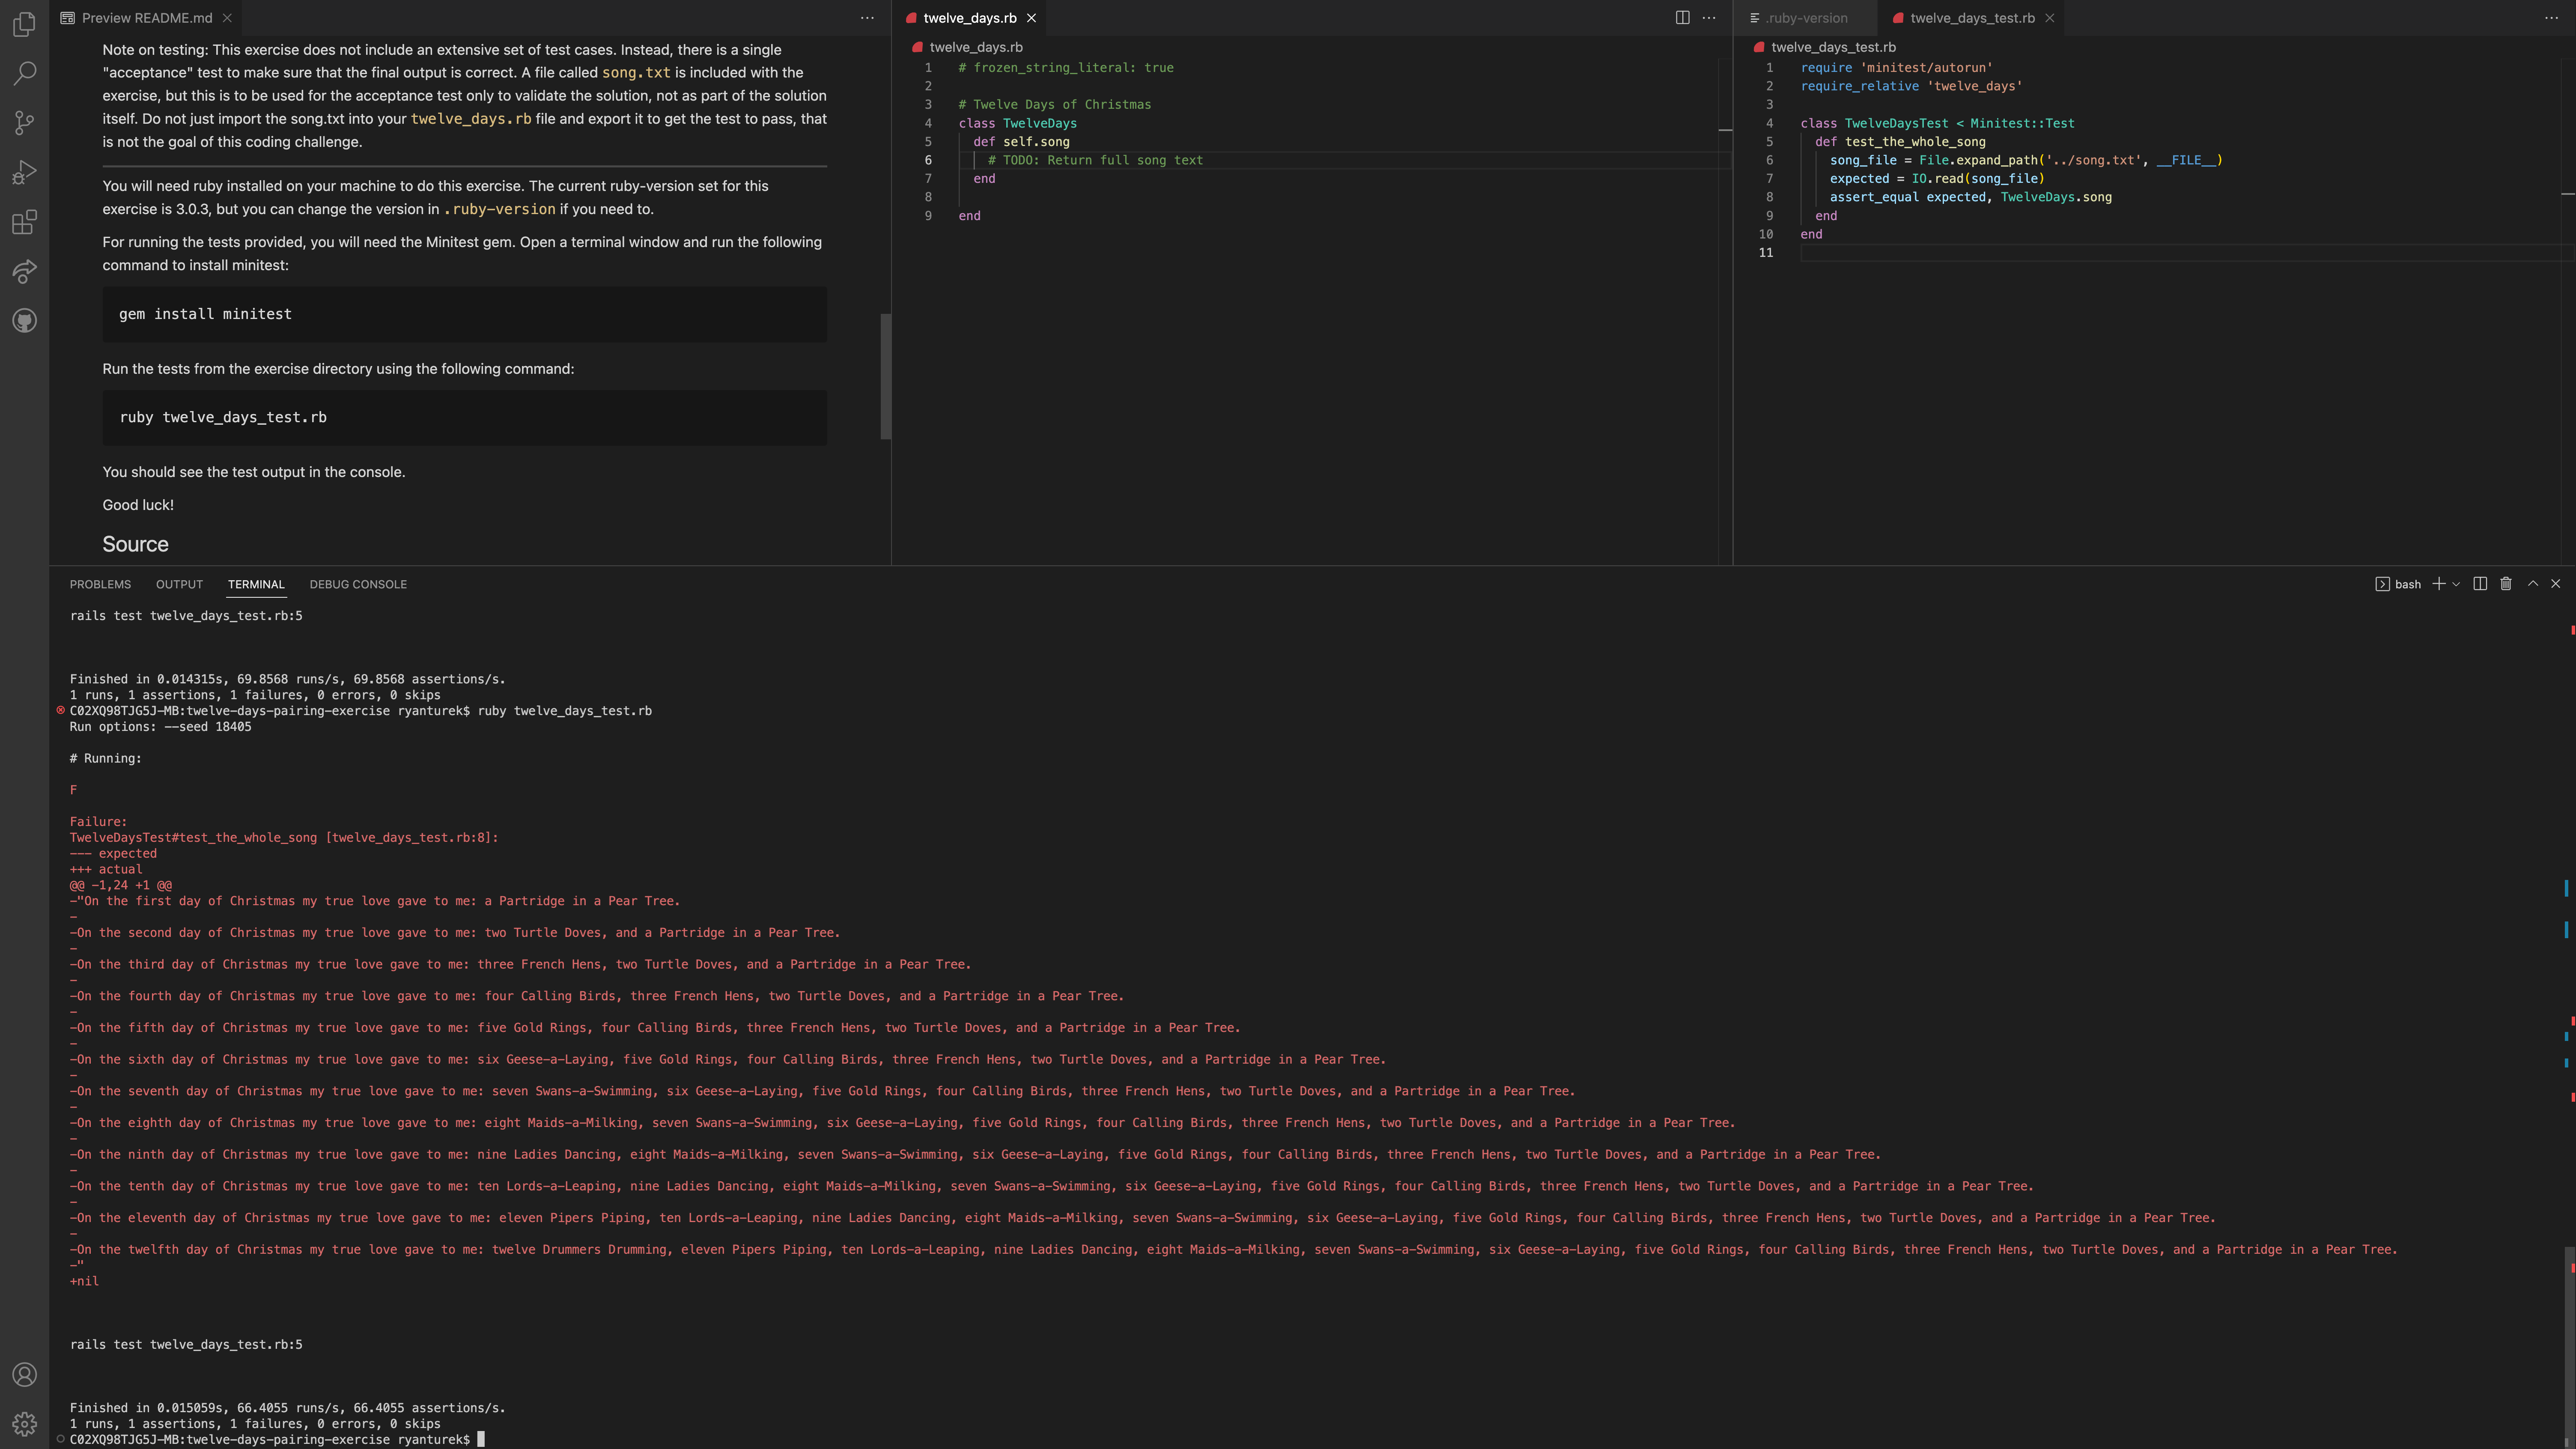The height and width of the screenshot is (1449, 2576).
Task: Click the 'Failure:' line in terminal
Action: 98,822
